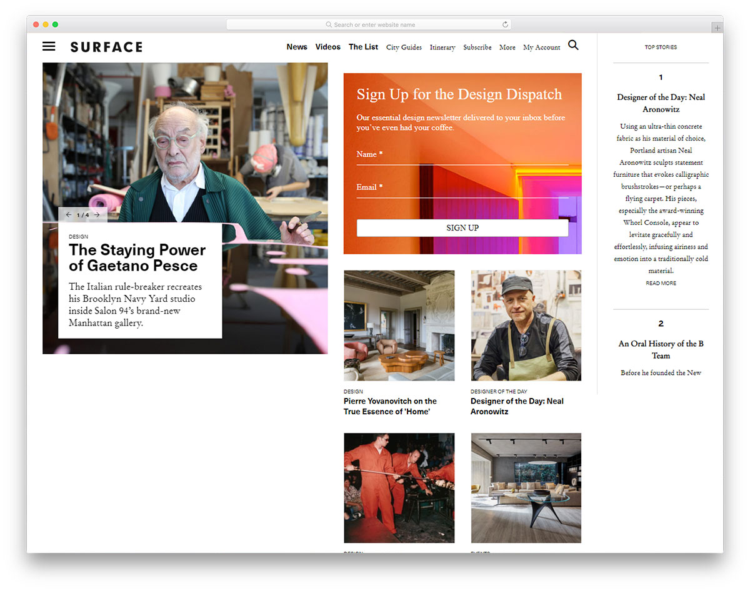Open City Guides
This screenshot has width=750, height=591.
tap(404, 47)
